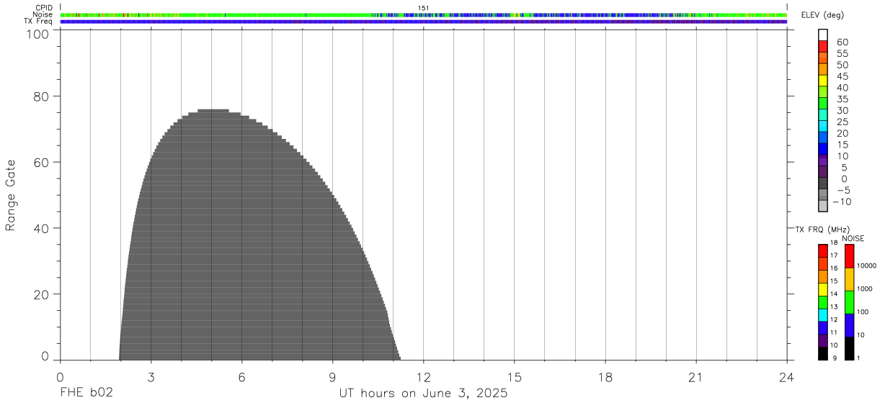
Task: Click the '80' tick label on Range Gate axis
Action: 43,96
